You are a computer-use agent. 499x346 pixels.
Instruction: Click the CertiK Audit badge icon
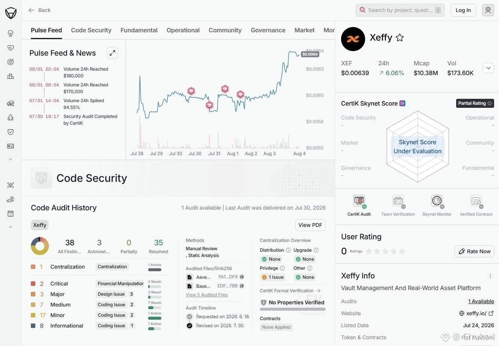[x=359, y=201]
